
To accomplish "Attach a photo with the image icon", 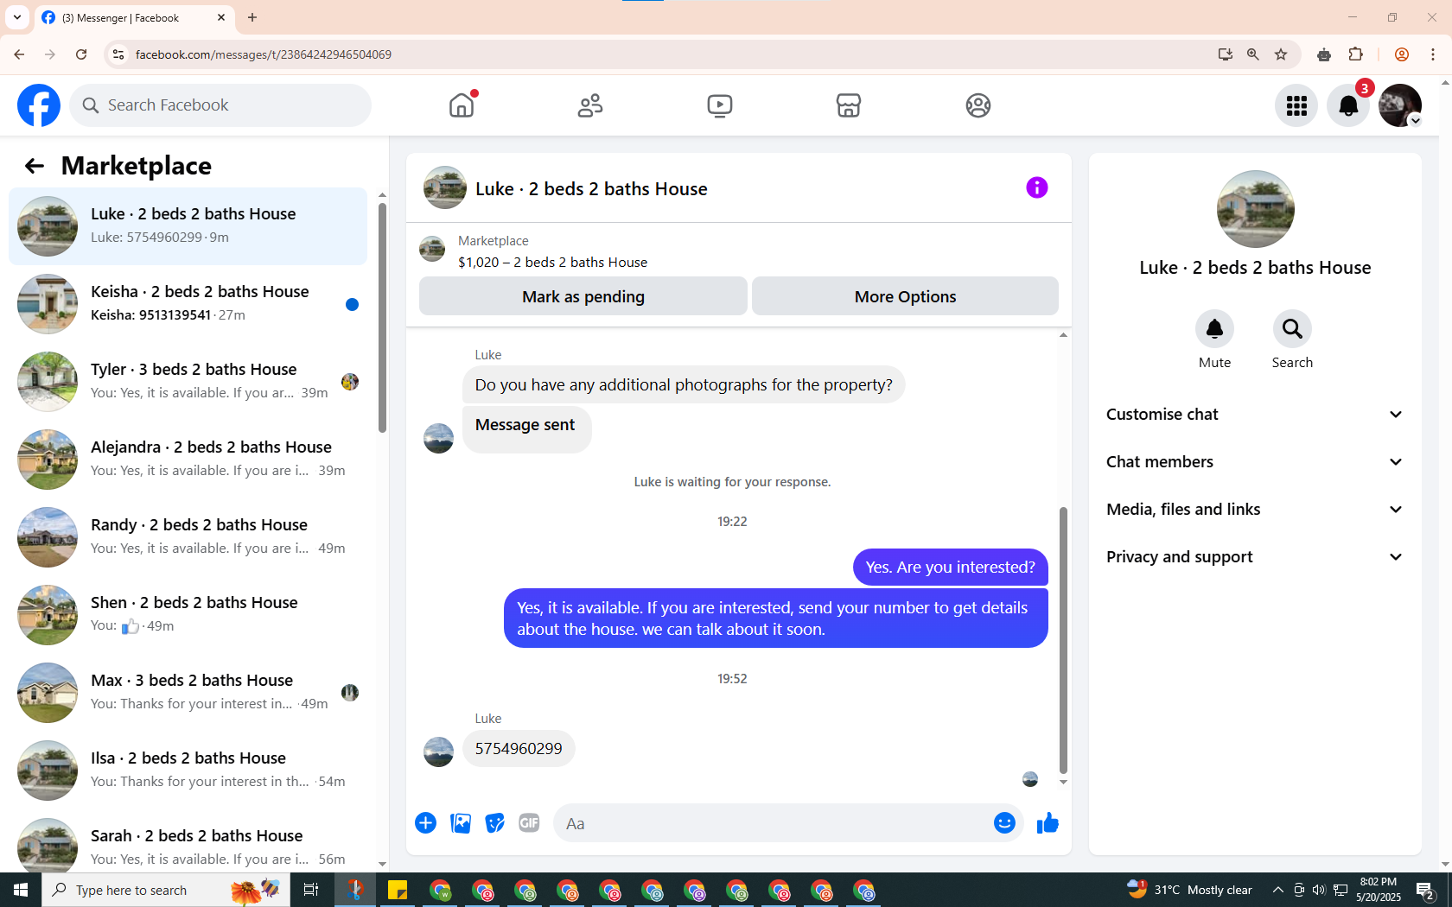I will click(461, 823).
